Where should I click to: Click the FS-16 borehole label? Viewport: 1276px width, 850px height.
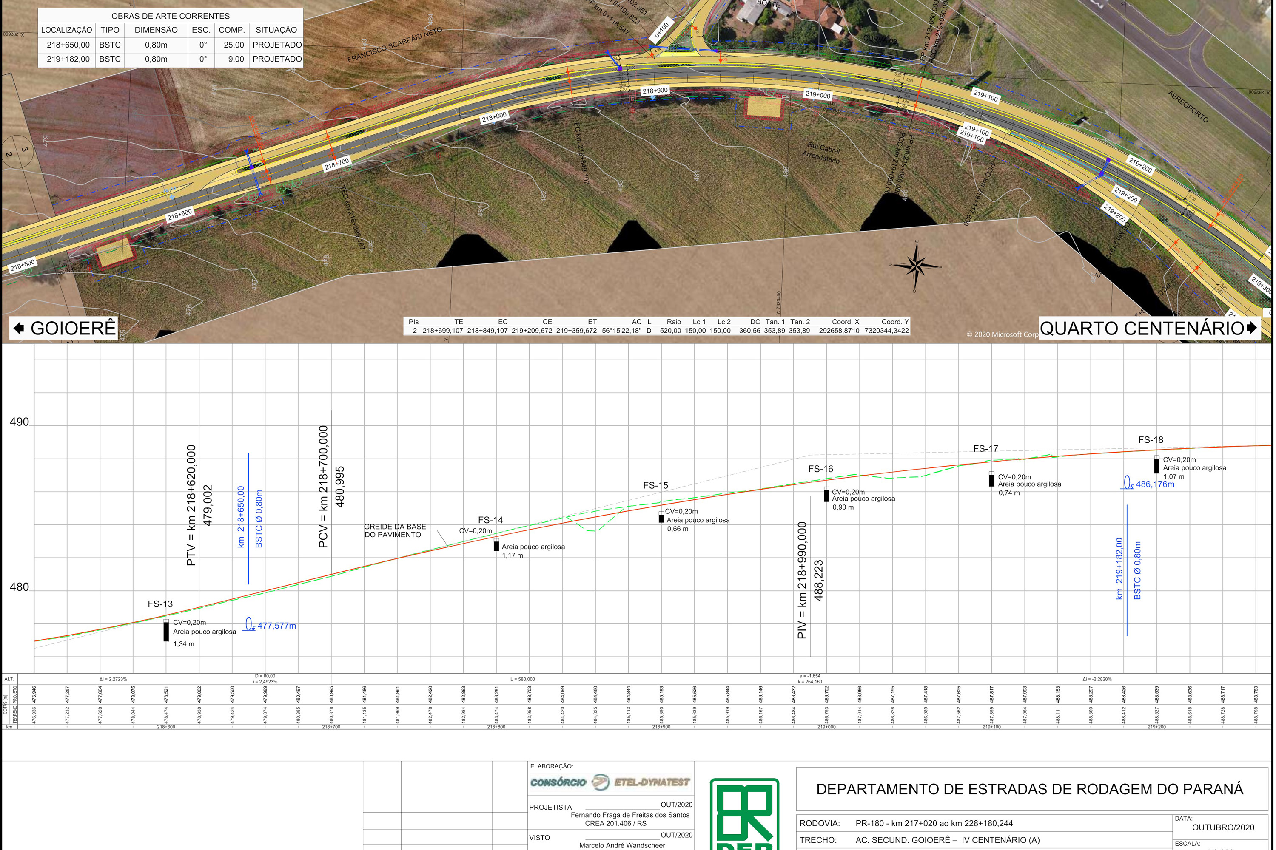pos(820,469)
